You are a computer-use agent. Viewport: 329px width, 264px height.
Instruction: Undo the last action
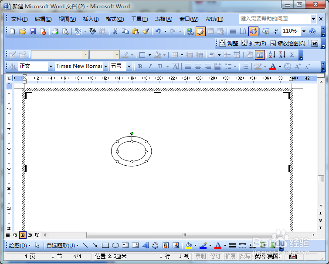tap(158, 31)
